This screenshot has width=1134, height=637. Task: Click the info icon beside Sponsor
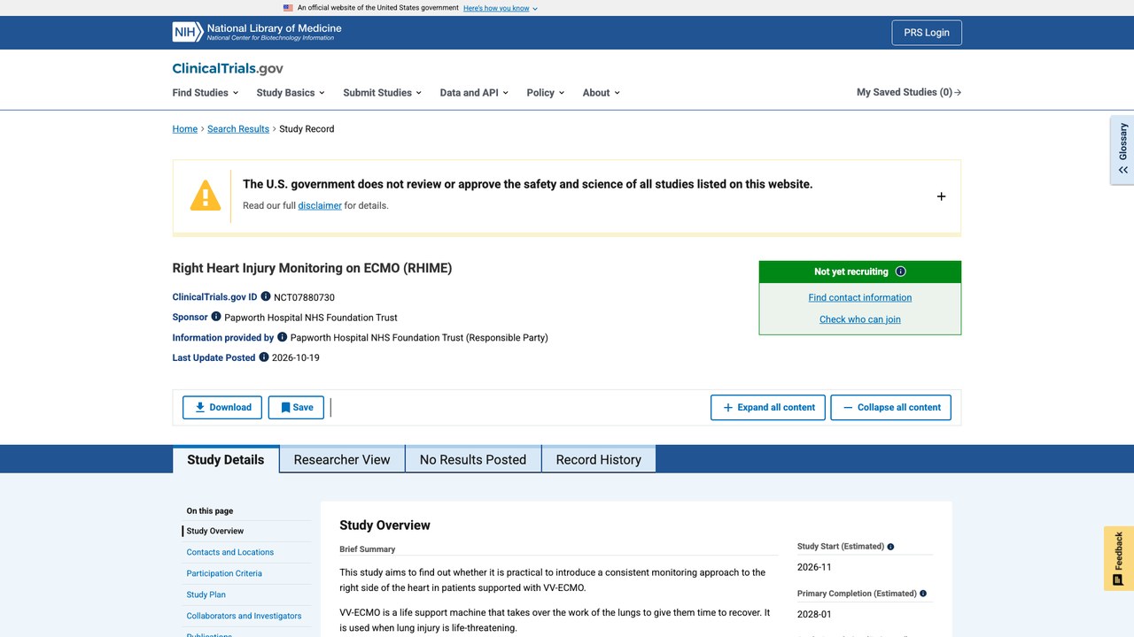(x=216, y=316)
